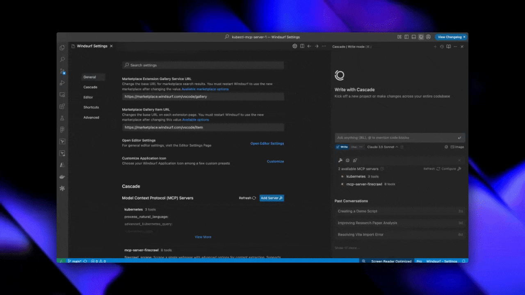Open Cascade conversation history clock icon
Image resolution: width=525 pixels, height=295 pixels.
tap(442, 47)
